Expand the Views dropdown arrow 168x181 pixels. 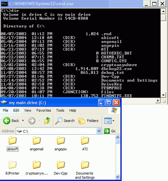(x=113, y=121)
